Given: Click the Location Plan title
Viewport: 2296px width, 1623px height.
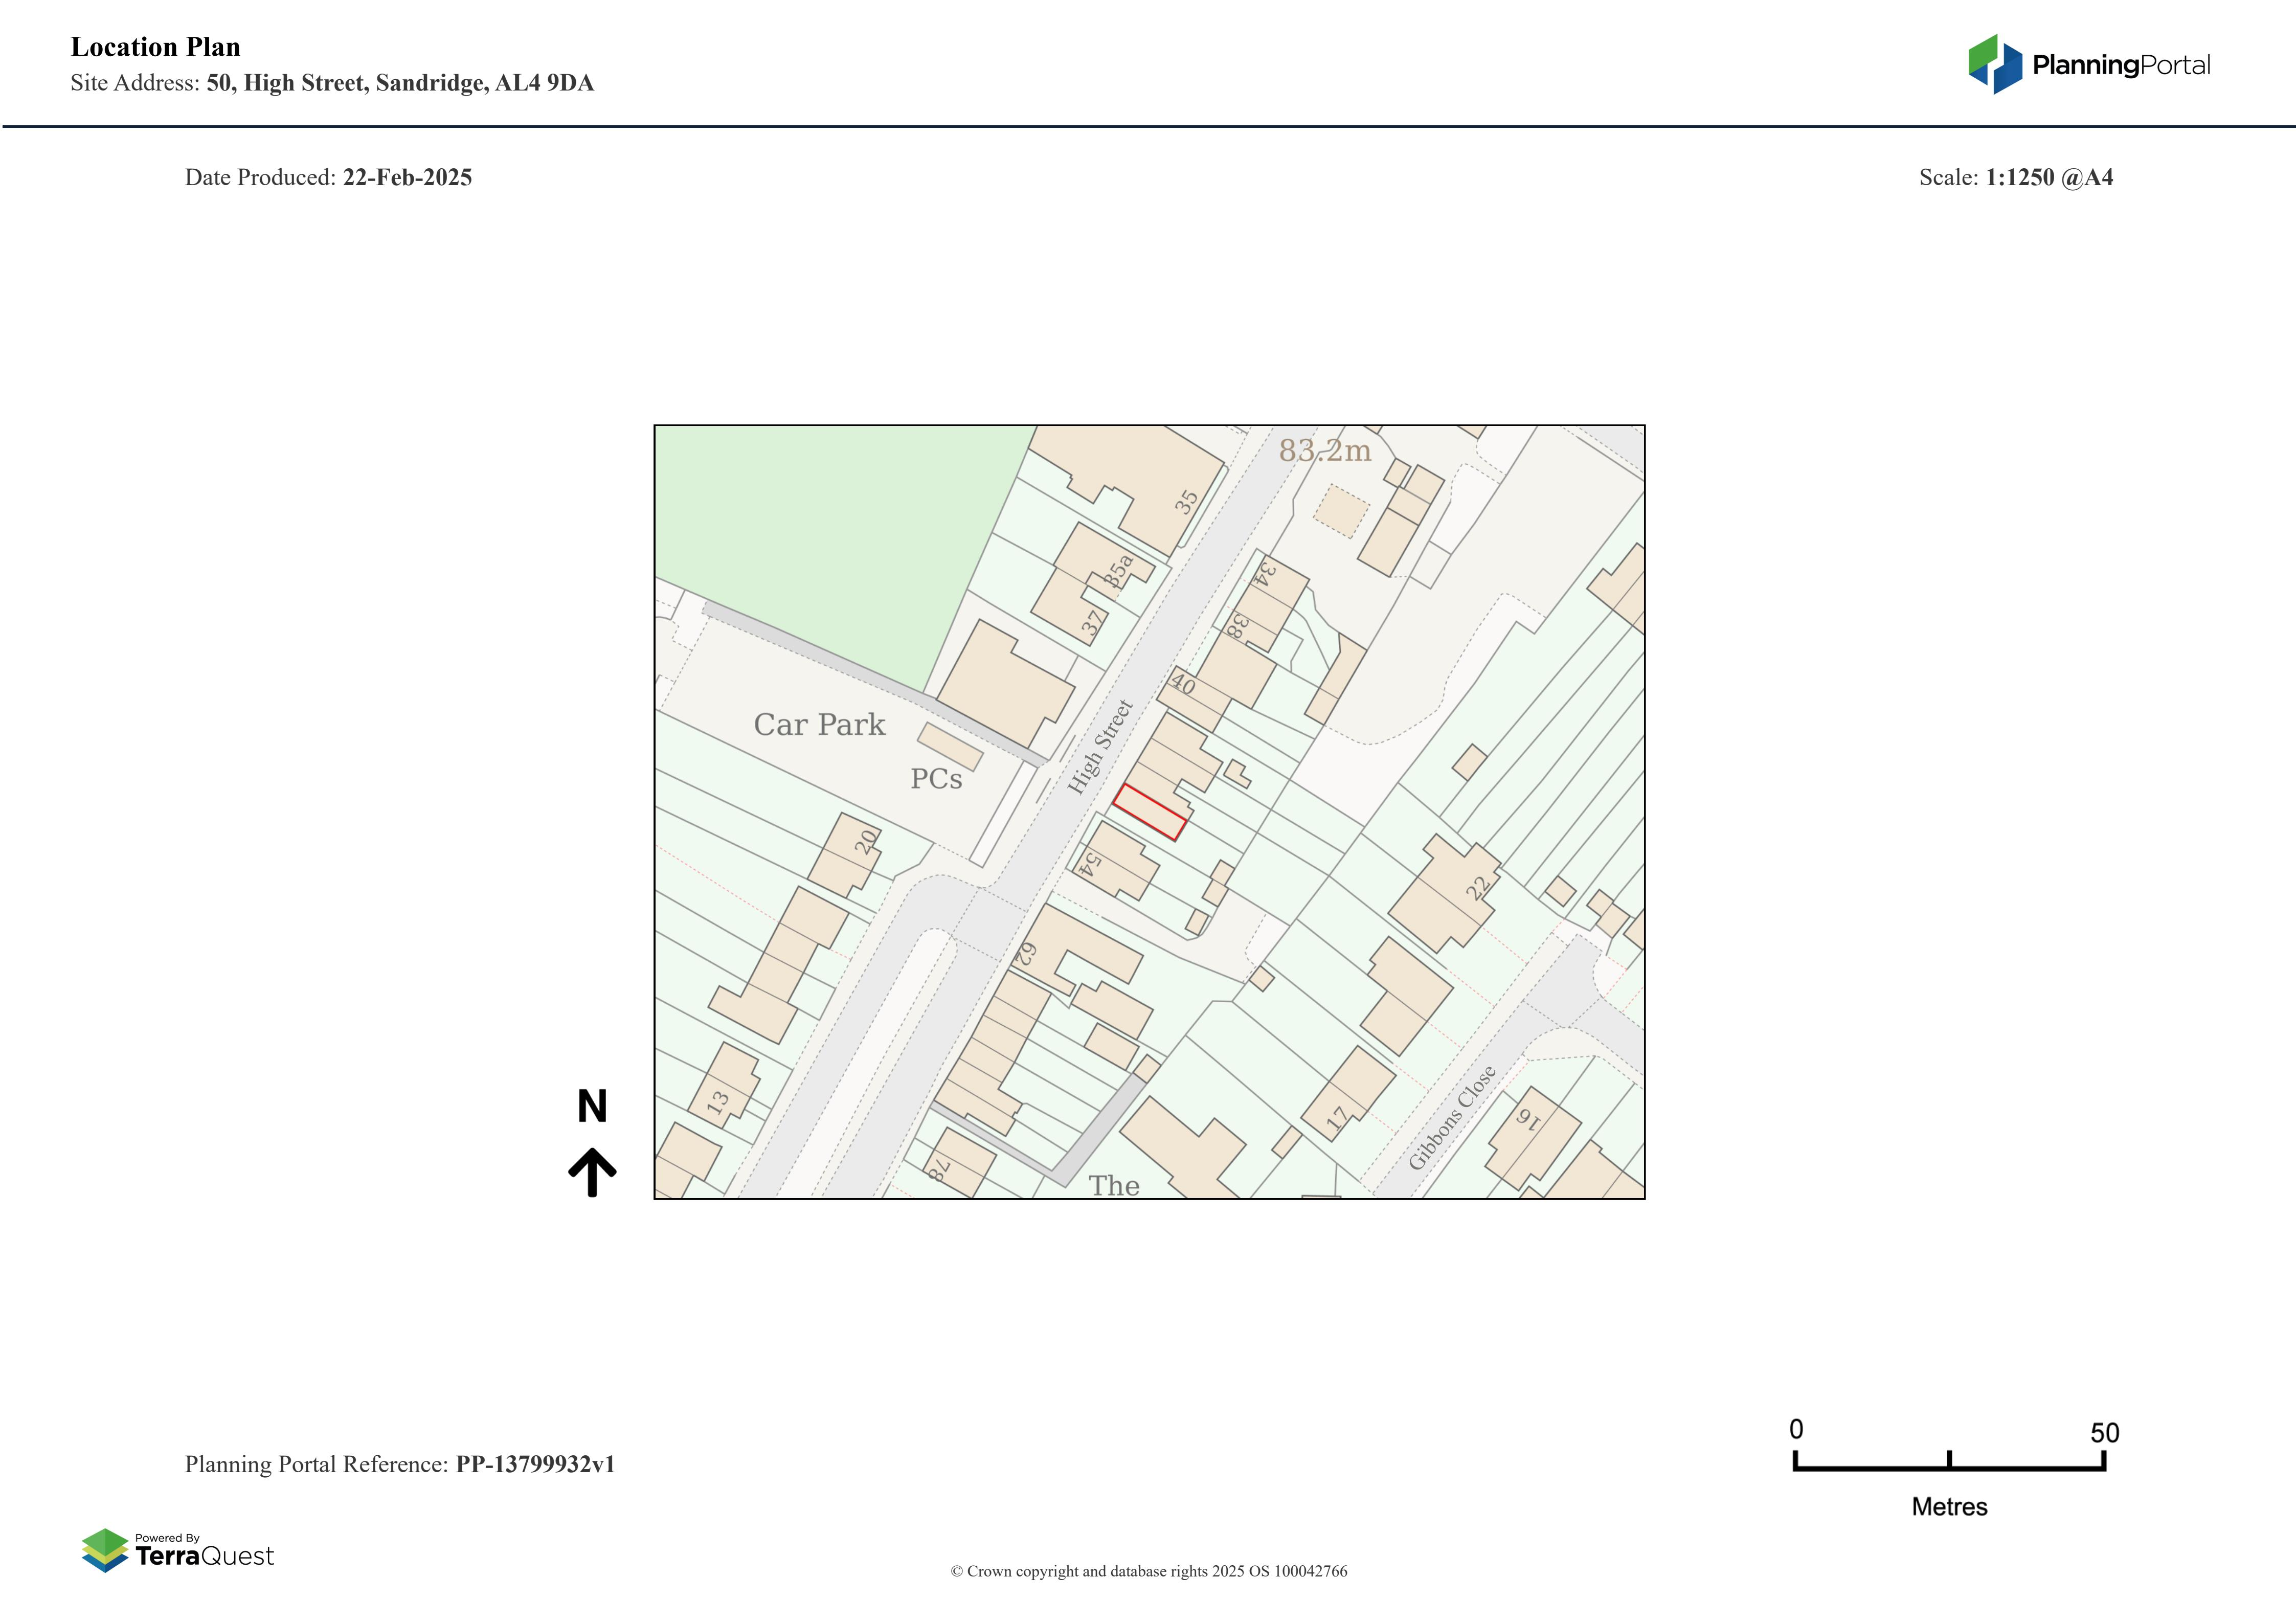Looking at the screenshot, I should click(x=155, y=47).
